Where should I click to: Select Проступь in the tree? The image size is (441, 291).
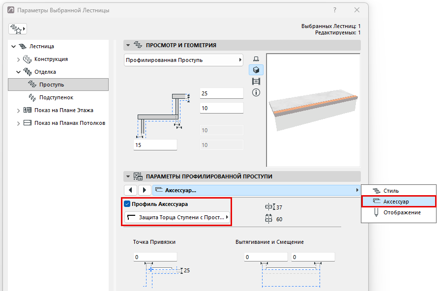pos(58,85)
